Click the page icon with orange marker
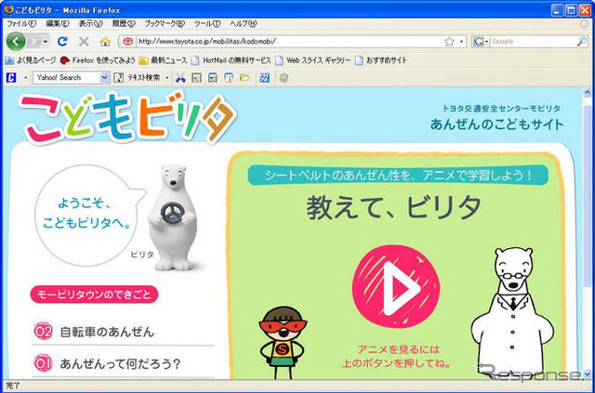Viewport: 595px width, 393px height. pyautogui.click(x=229, y=78)
